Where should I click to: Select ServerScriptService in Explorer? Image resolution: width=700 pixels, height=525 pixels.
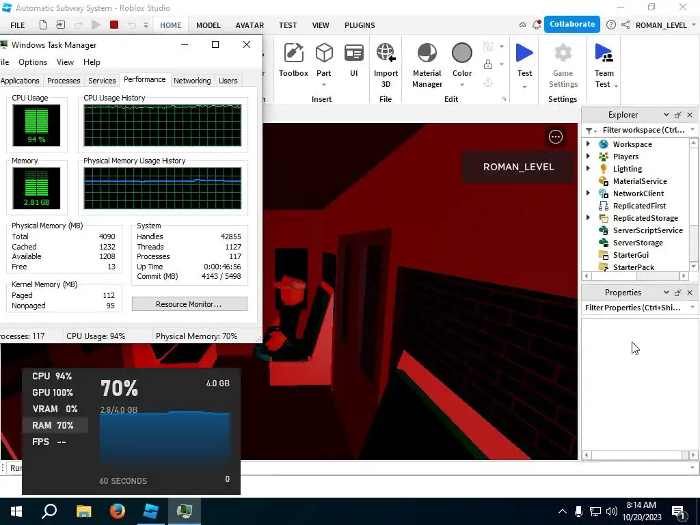coord(648,230)
